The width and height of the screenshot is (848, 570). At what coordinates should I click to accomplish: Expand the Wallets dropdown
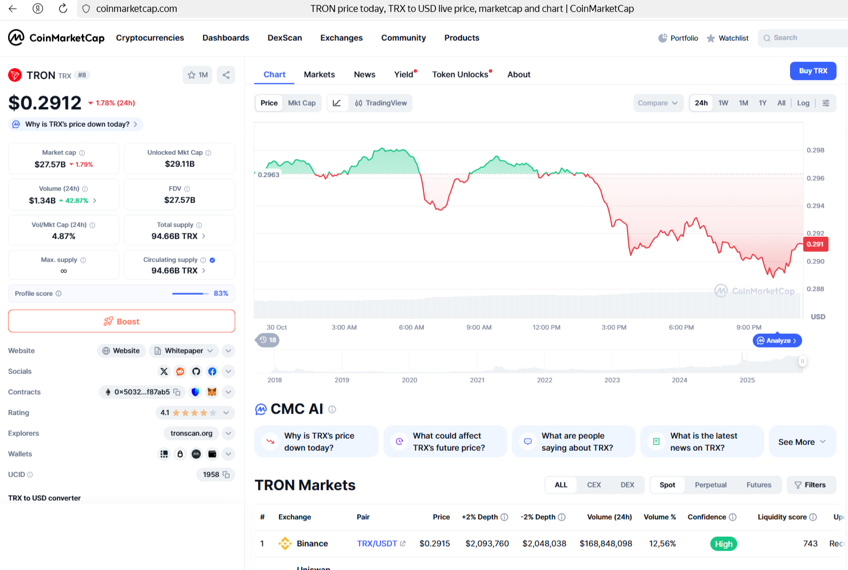coord(228,454)
